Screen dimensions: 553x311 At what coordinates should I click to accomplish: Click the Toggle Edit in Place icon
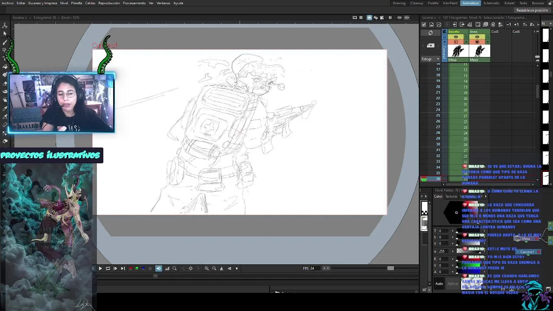click(470, 25)
